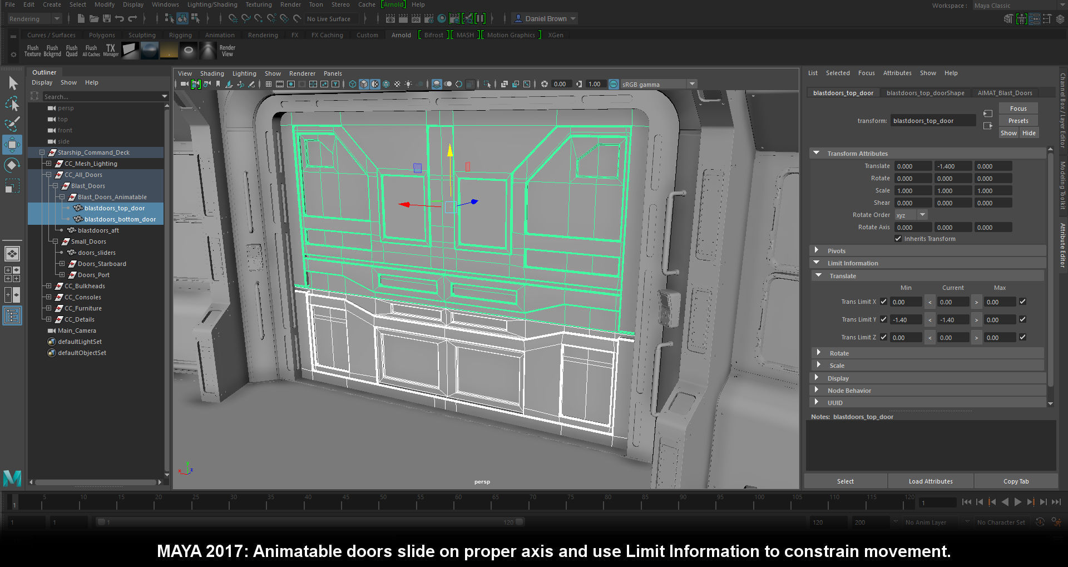The height and width of the screenshot is (567, 1068).
Task: Activate the Paint selection tool
Action: [x=12, y=124]
